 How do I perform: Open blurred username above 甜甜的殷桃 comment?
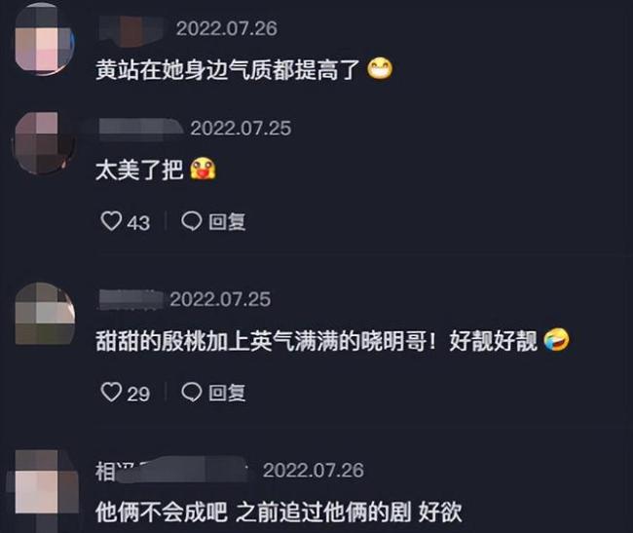tap(130, 300)
